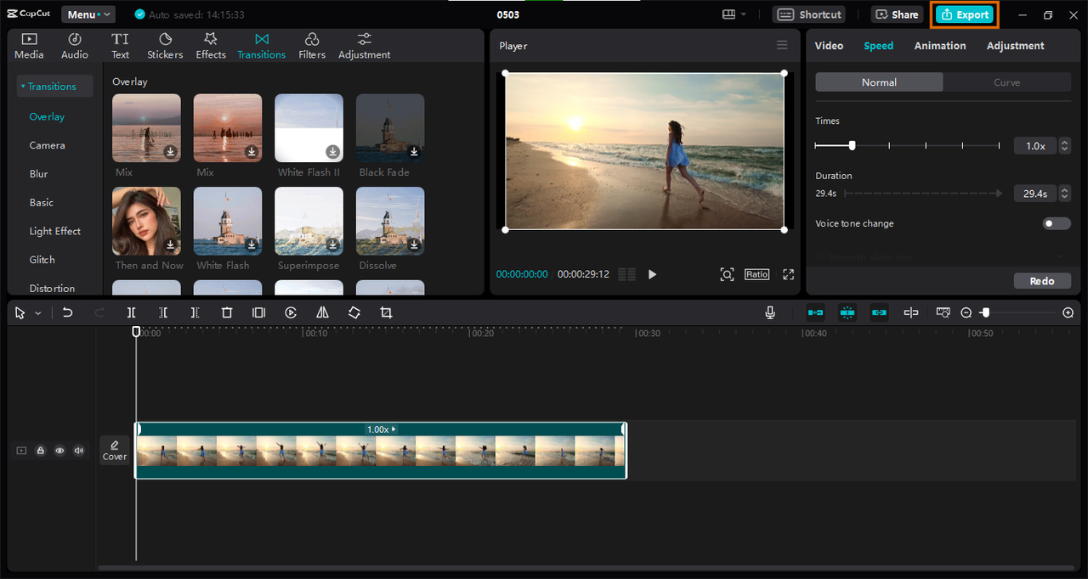This screenshot has width=1088, height=579.
Task: Select the Glitch transitions category
Action: 42,260
